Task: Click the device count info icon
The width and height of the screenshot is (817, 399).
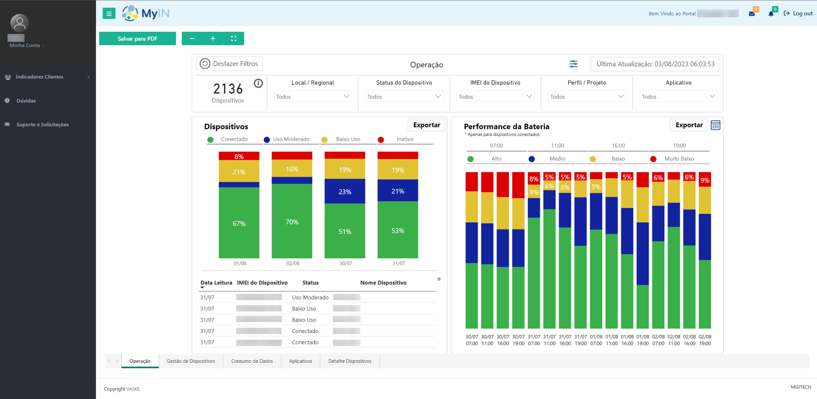Action: [x=258, y=83]
